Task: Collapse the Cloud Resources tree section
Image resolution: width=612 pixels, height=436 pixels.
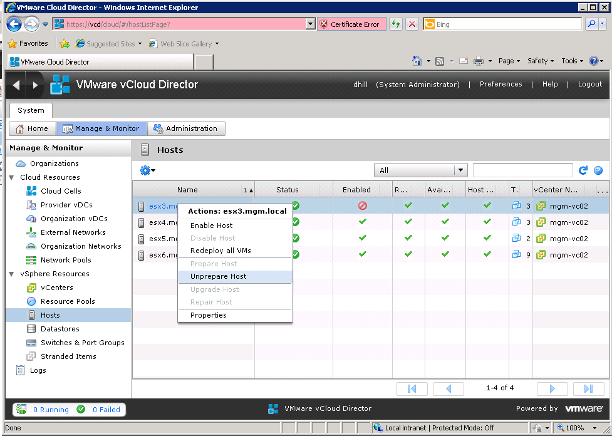Action: [12, 178]
